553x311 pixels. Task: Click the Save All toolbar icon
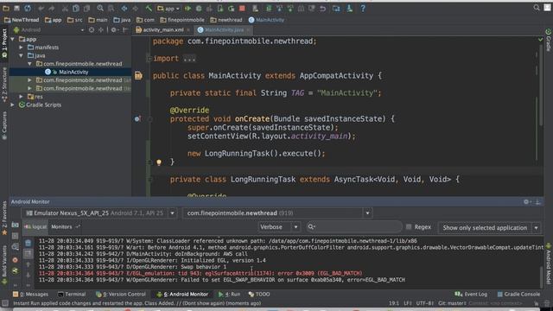[16, 8]
